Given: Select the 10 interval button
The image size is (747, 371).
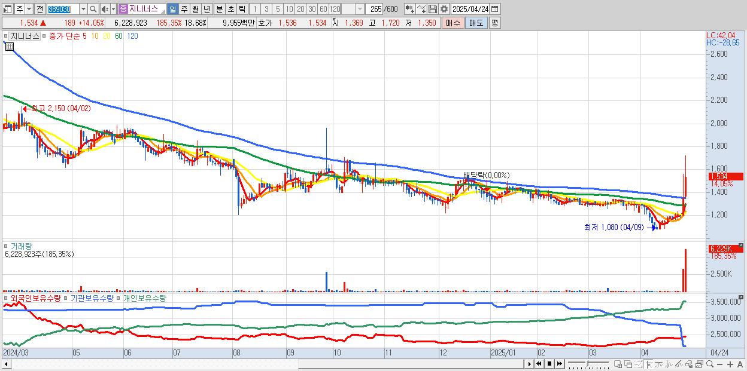Looking at the screenshot, I should [x=289, y=9].
